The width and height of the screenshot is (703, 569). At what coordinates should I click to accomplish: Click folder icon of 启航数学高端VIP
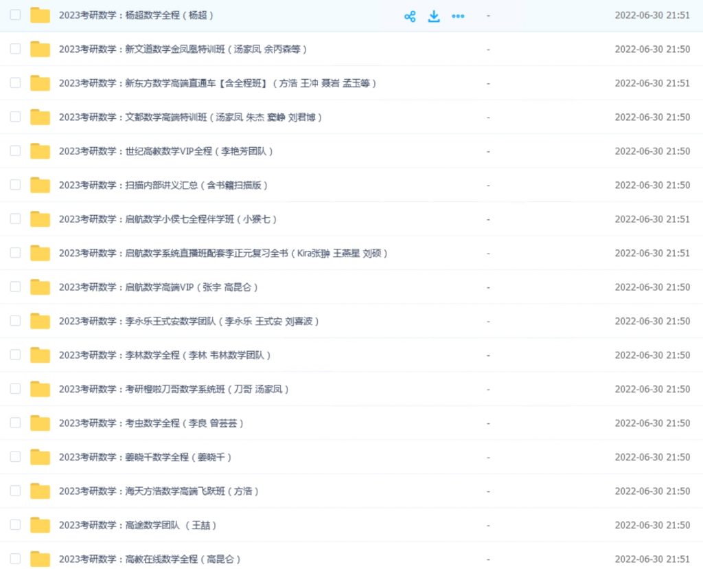[40, 287]
